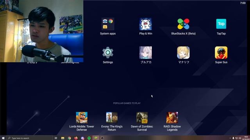
Task: Launch the マナリフ game
Action: coord(183,52)
